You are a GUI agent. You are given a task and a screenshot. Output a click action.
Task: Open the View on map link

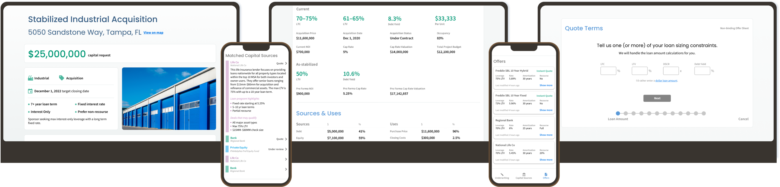click(153, 33)
